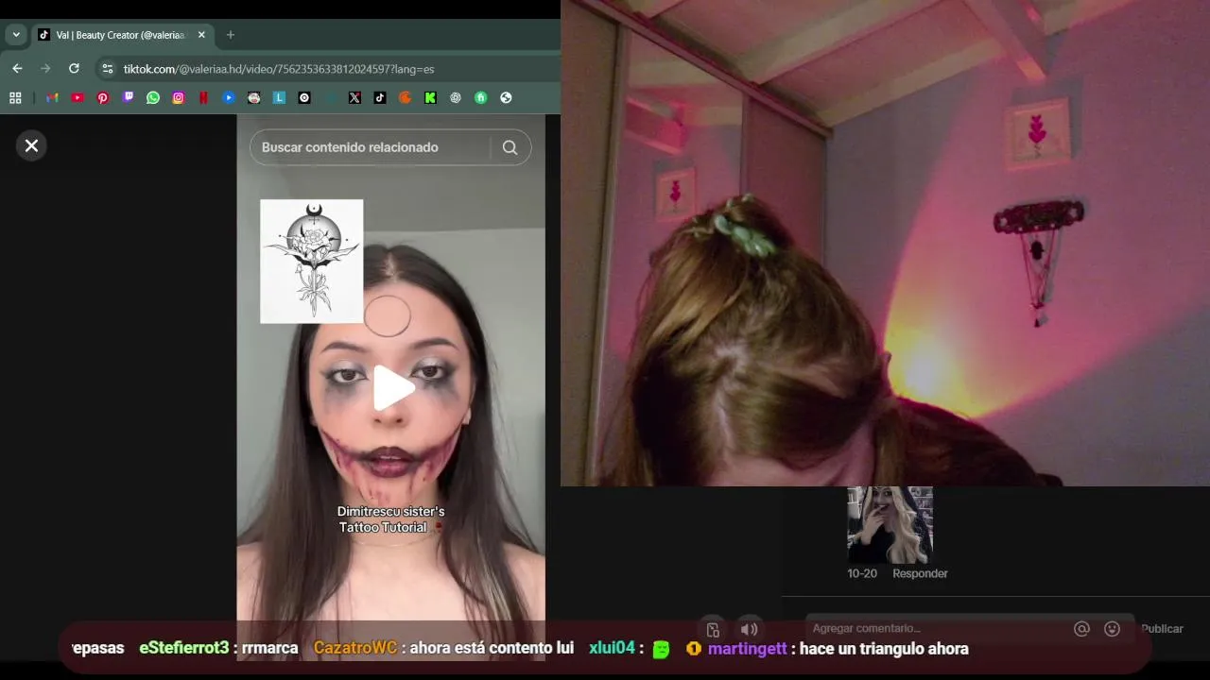Viewport: 1210px width, 680px height.
Task: Open the Gmail bookmark
Action: click(x=52, y=97)
